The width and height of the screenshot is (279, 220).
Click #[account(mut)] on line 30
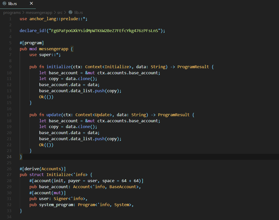click(47, 193)
